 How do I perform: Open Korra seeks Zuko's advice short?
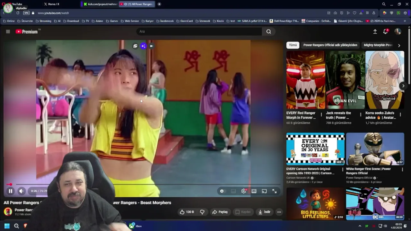coord(385,80)
